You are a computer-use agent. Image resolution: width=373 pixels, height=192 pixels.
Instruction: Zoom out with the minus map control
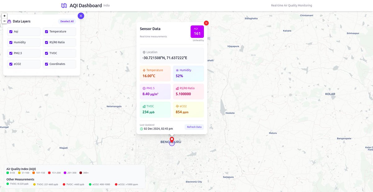(x=4, y=21)
